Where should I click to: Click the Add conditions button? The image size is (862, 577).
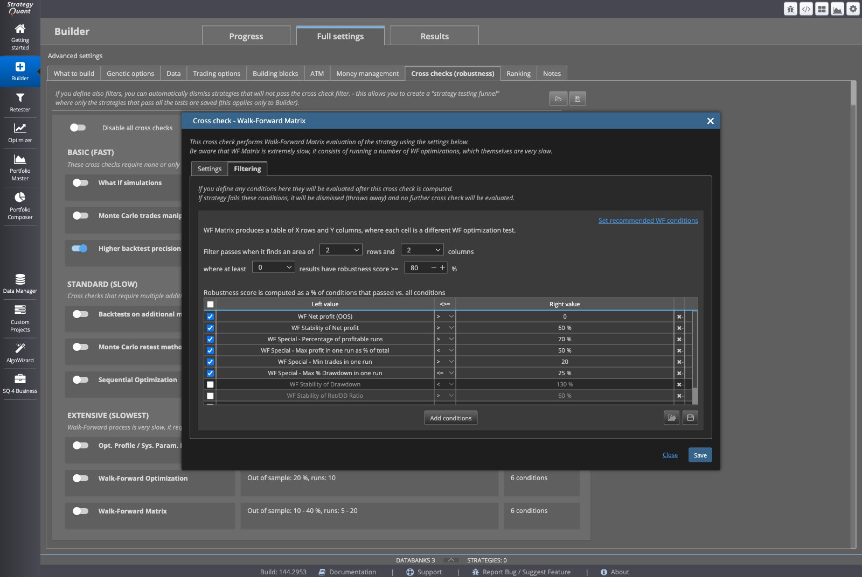tap(450, 418)
